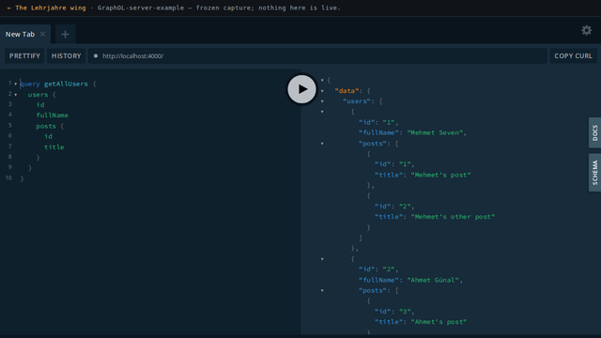Collapse the users block on line 2
This screenshot has width=601, height=338.
16,95
